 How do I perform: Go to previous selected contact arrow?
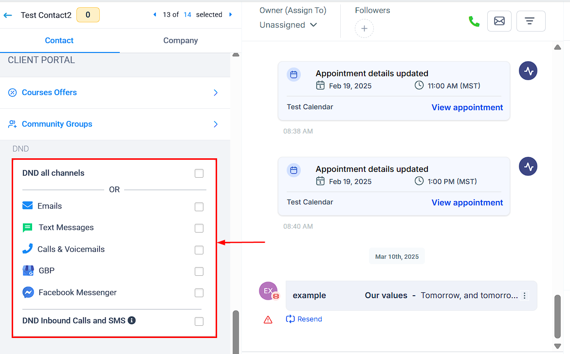pos(155,15)
